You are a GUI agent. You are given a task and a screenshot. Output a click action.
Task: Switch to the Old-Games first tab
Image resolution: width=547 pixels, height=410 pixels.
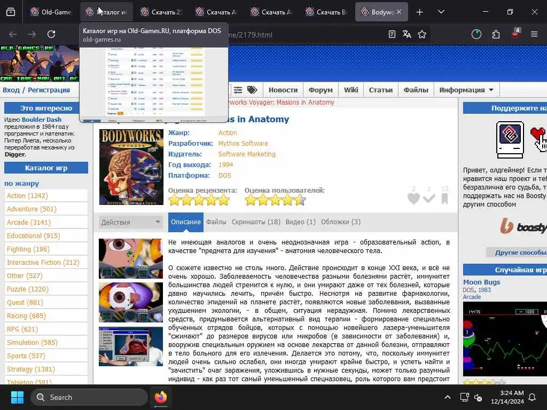(x=51, y=12)
